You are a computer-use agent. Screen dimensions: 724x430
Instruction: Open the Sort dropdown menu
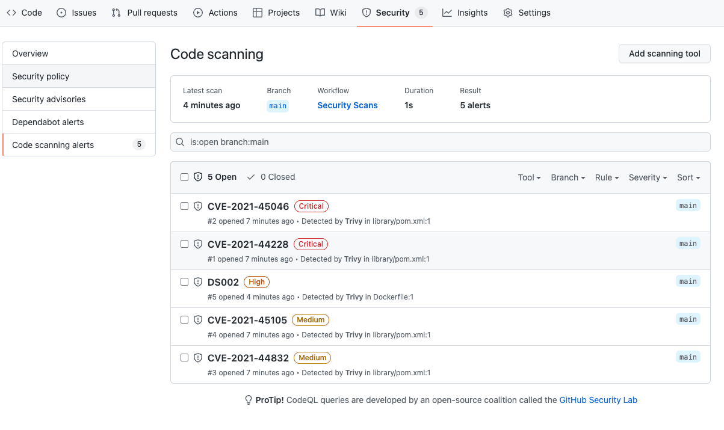tap(688, 177)
